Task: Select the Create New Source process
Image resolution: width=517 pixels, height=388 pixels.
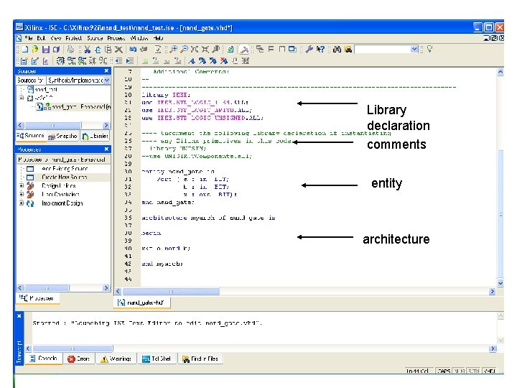Action: pyautogui.click(x=64, y=177)
